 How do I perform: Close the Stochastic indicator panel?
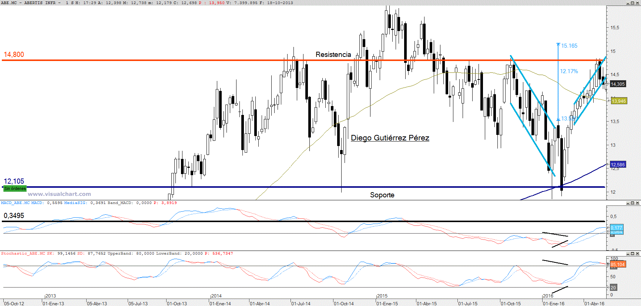[637, 254]
